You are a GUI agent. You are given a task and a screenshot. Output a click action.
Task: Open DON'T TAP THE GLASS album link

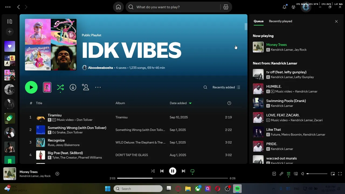[x=132, y=155]
